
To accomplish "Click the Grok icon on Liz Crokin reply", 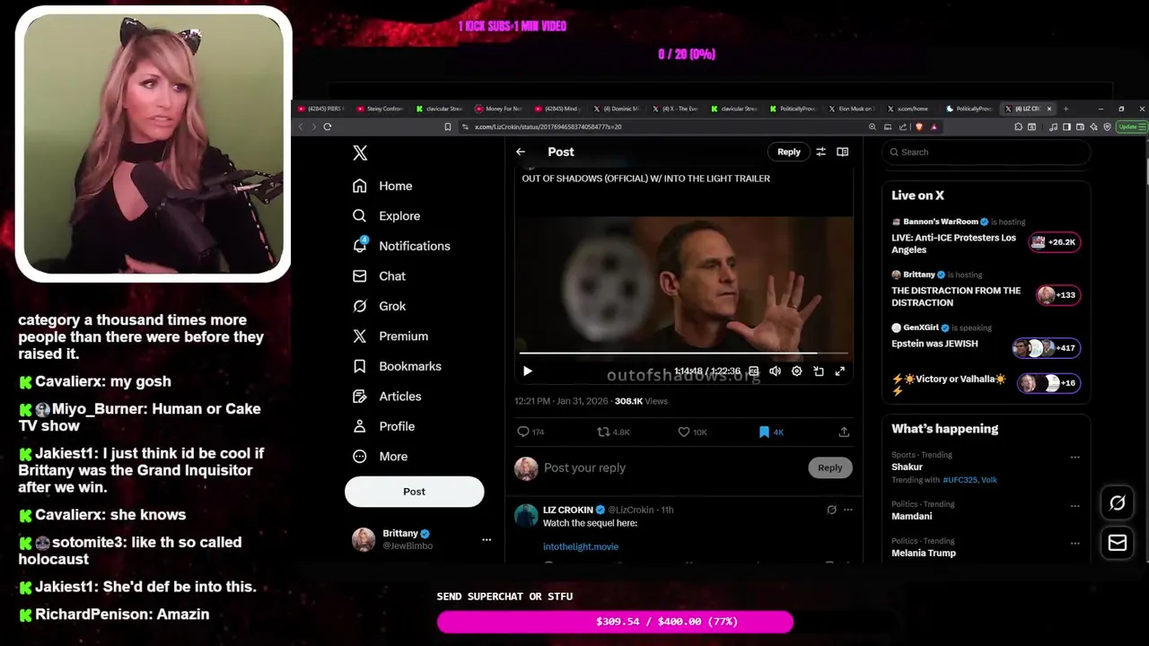I will 831,510.
